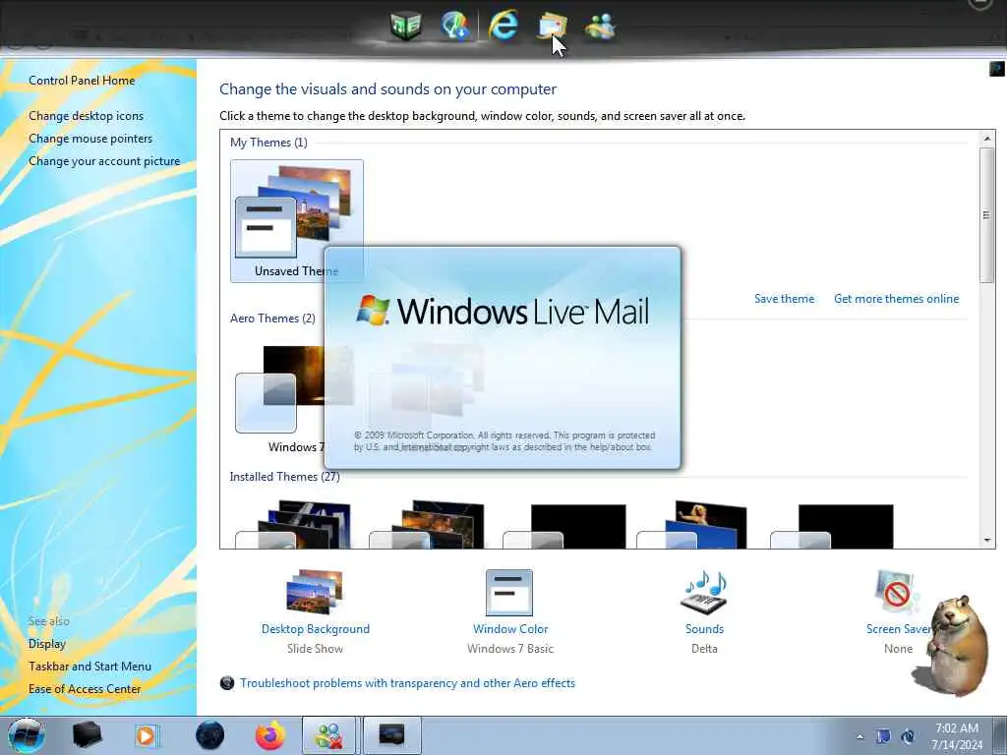Open the Start menu orb
This screenshot has width=1007, height=755.
pyautogui.click(x=26, y=735)
